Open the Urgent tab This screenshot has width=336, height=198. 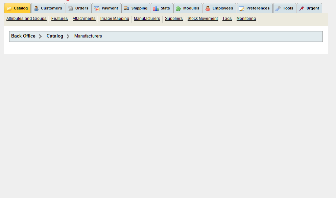click(x=309, y=8)
